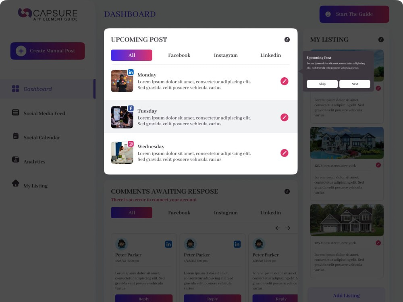403x302 pixels.
Task: Click the Monday post heading
Action: [x=147, y=75]
